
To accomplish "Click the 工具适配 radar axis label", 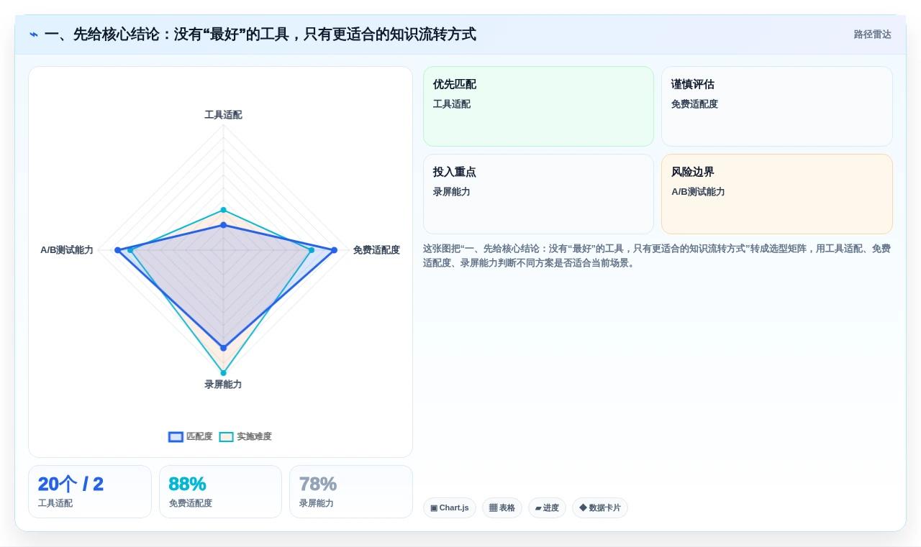I will (223, 115).
